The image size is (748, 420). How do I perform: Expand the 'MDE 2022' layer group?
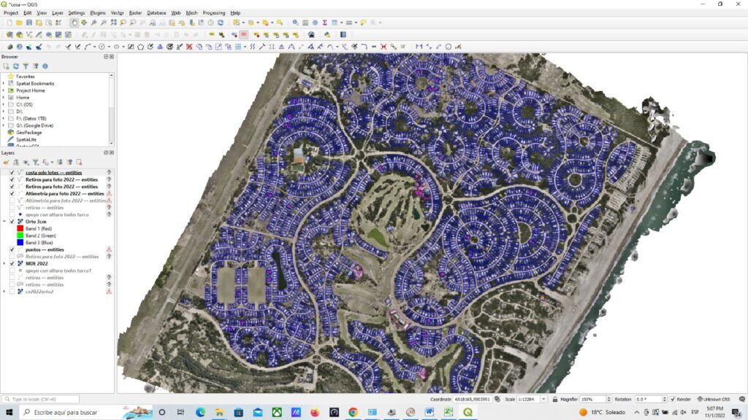[x=4, y=263]
